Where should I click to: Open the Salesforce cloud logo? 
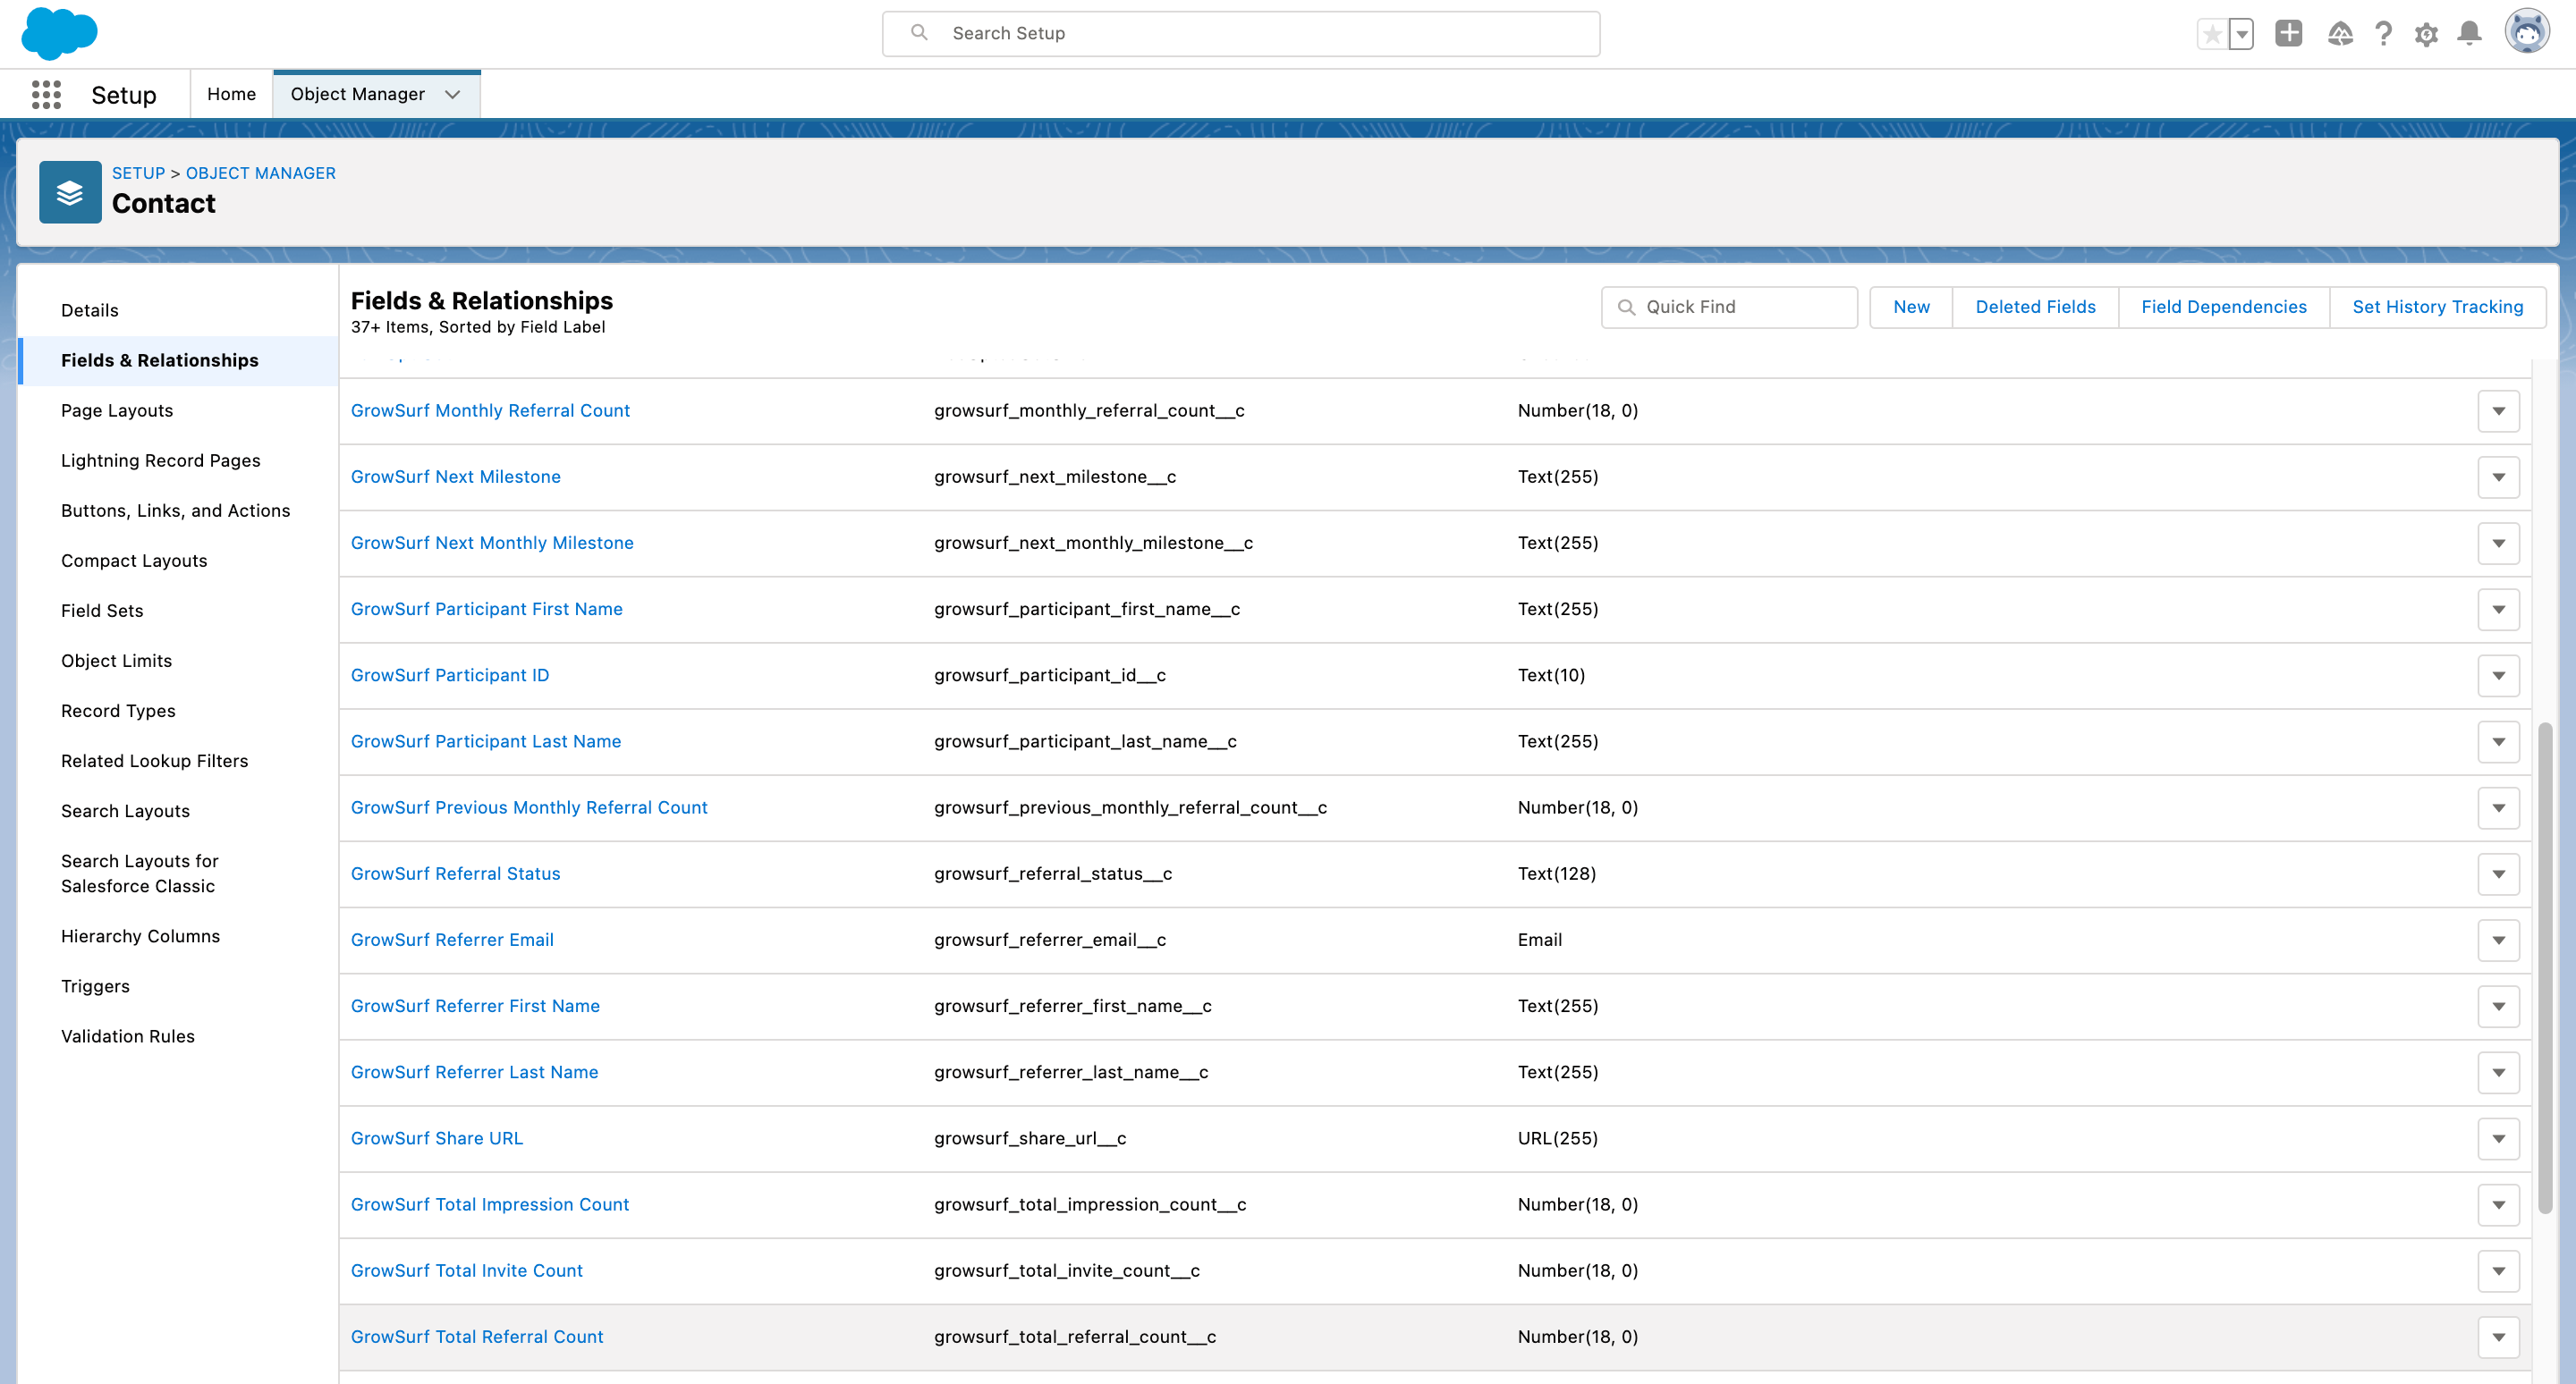[x=60, y=34]
